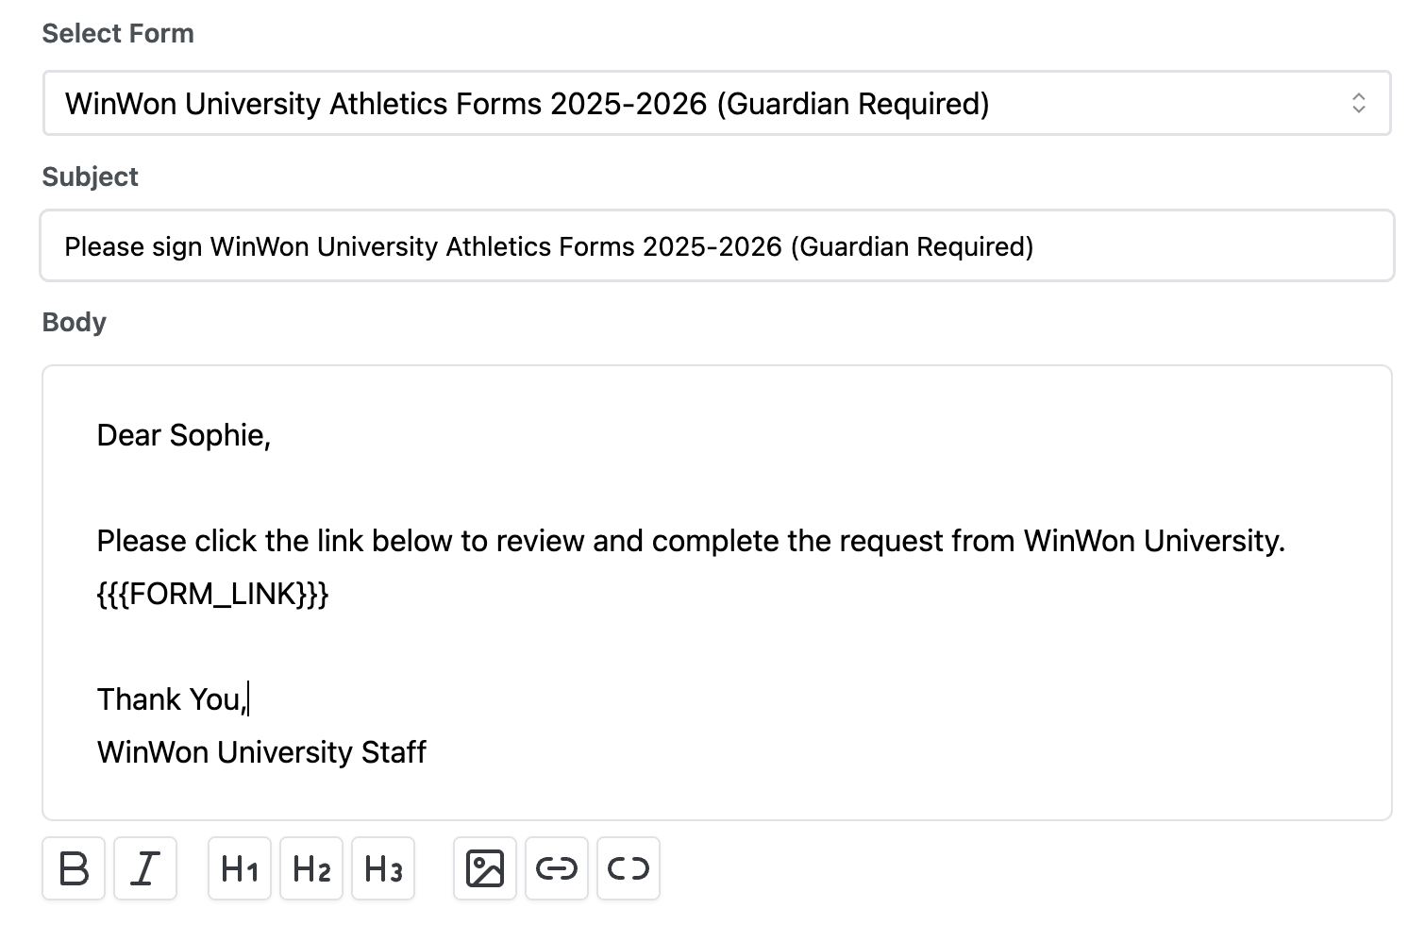The width and height of the screenshot is (1425, 925).
Task: Click the "Select Form" label
Action: [118, 33]
